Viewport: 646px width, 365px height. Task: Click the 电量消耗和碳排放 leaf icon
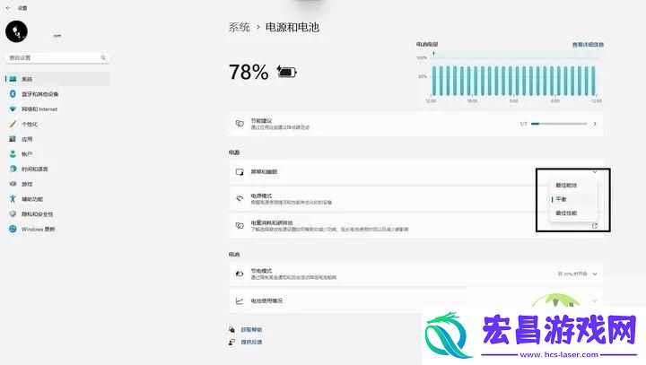pos(240,225)
